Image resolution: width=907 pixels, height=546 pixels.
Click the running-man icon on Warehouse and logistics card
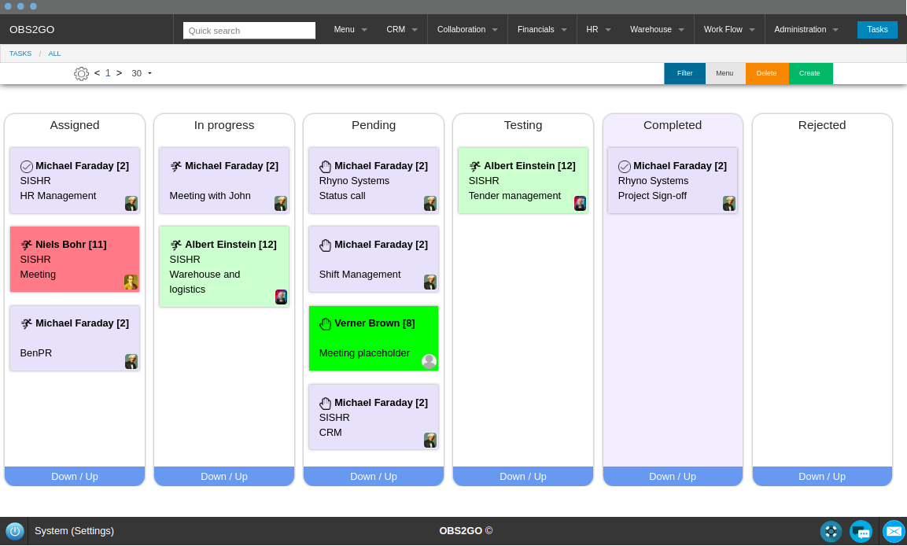pos(176,245)
